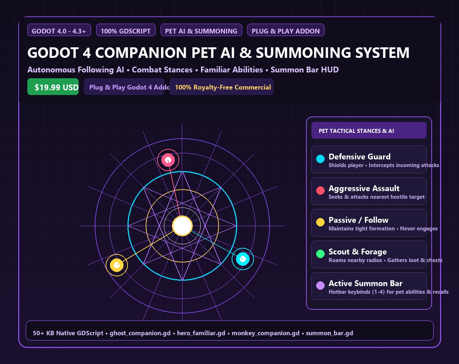Select the PET AI & SUMMONING tag

[201, 30]
